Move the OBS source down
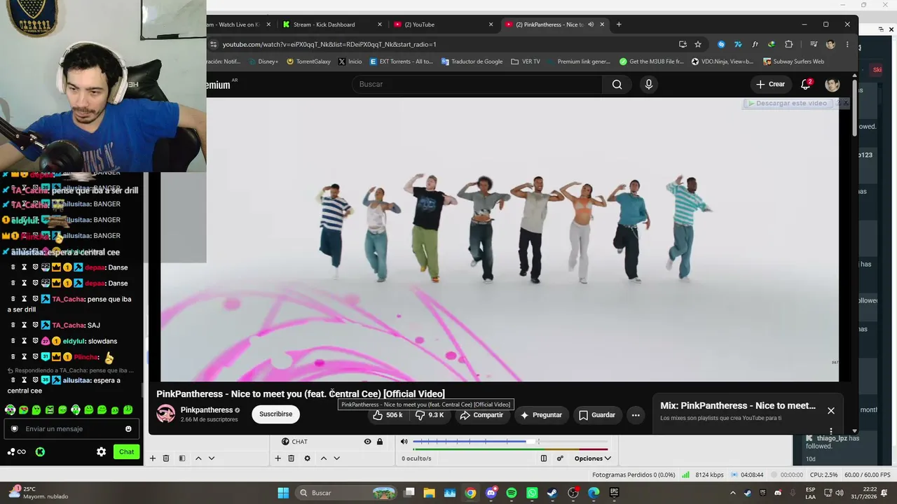 (x=336, y=458)
